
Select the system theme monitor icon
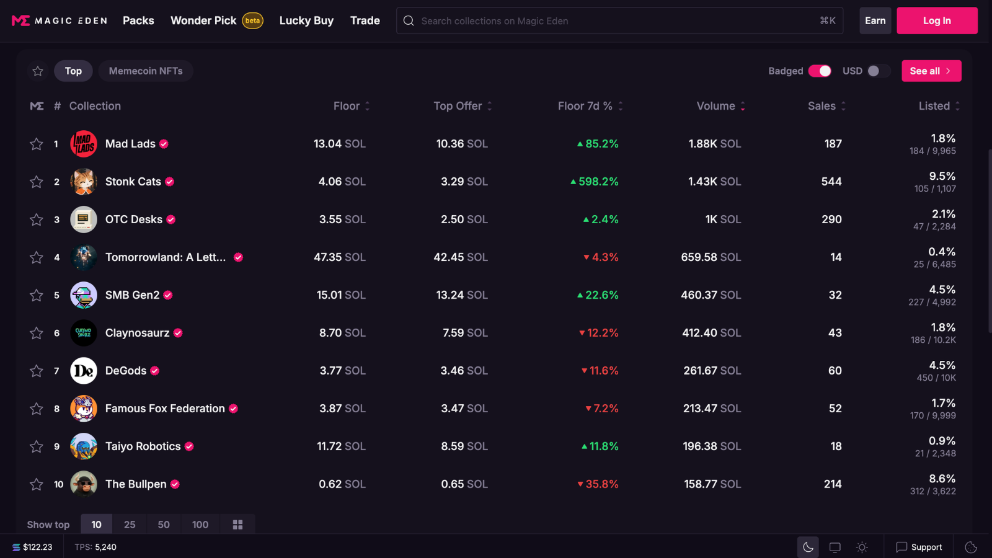pyautogui.click(x=835, y=547)
